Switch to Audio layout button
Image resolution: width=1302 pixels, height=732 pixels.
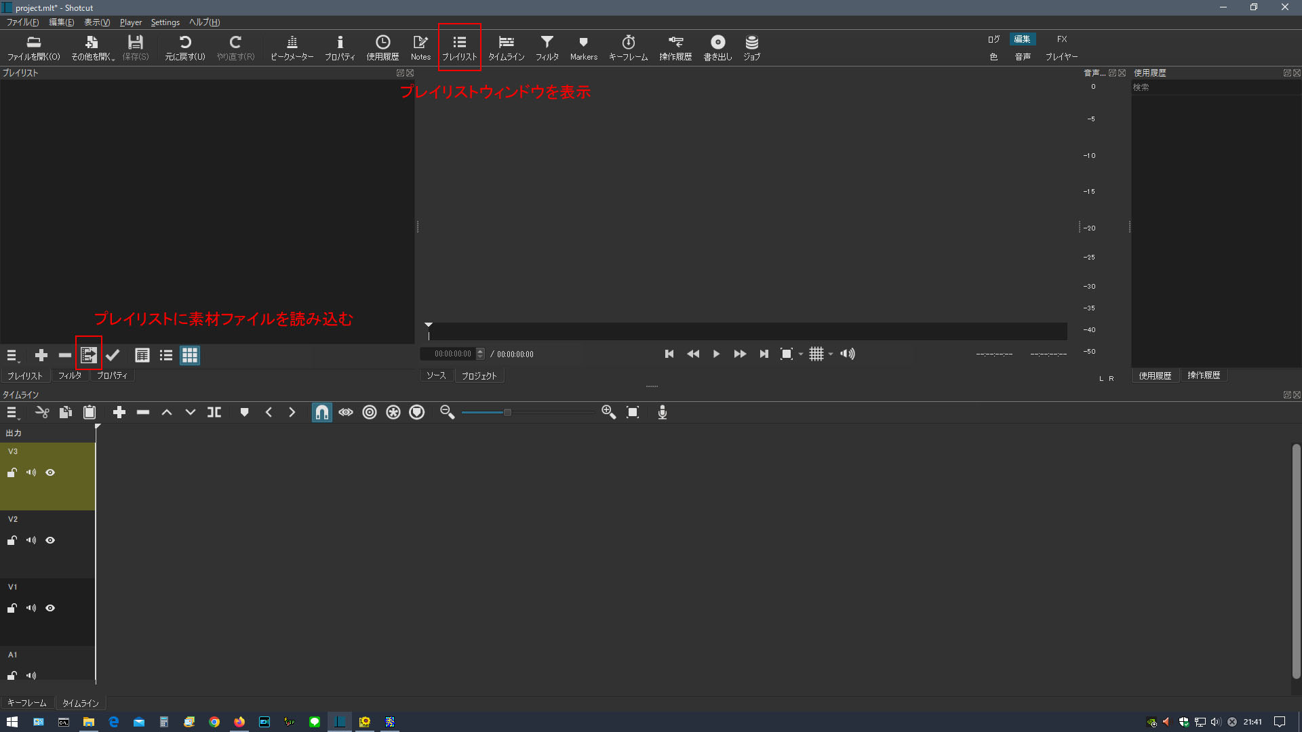coord(1023,57)
